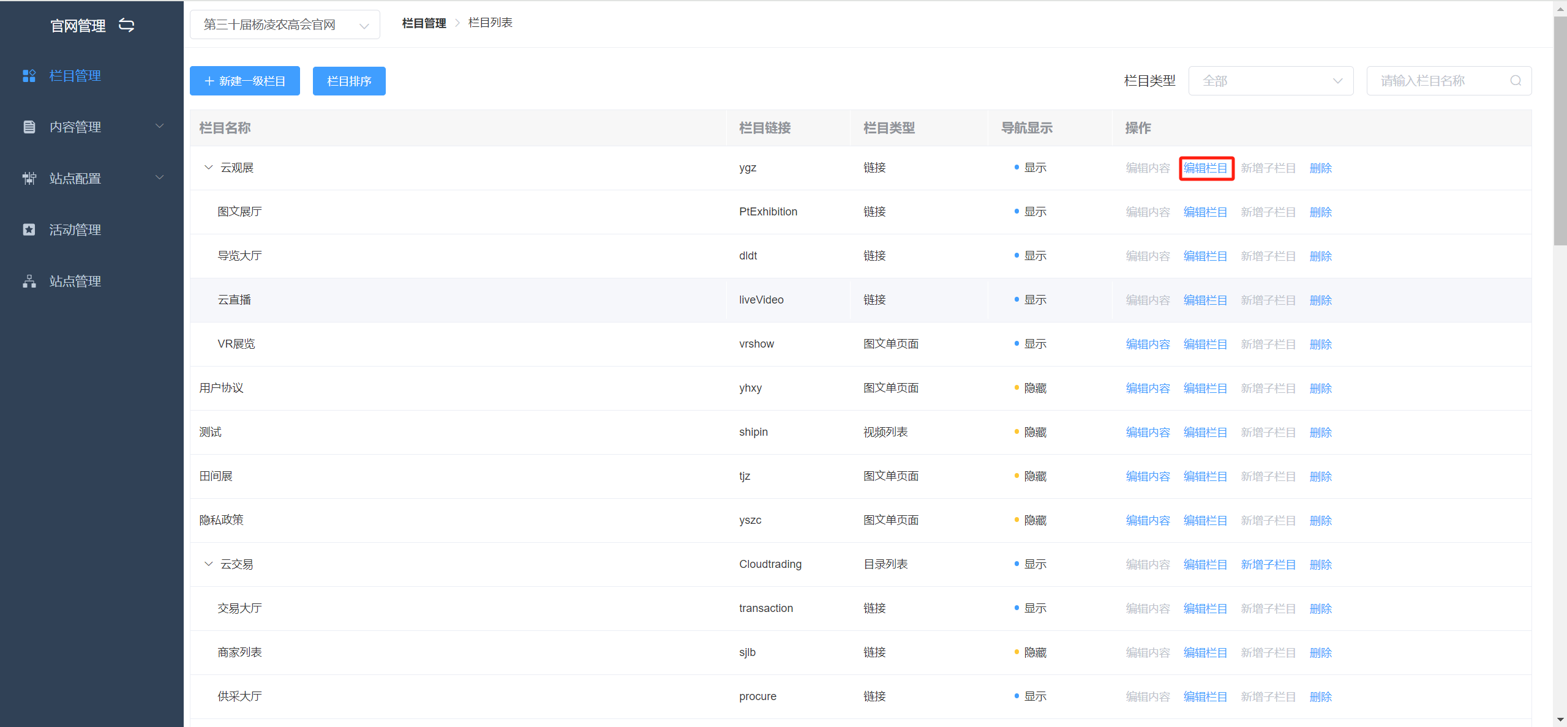Open the 站点管理 sidebar menu

(x=92, y=281)
